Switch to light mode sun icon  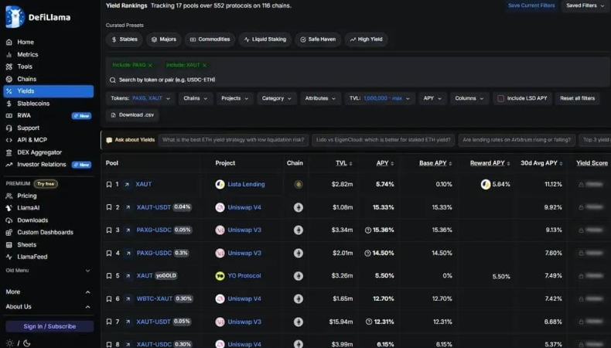point(10,343)
